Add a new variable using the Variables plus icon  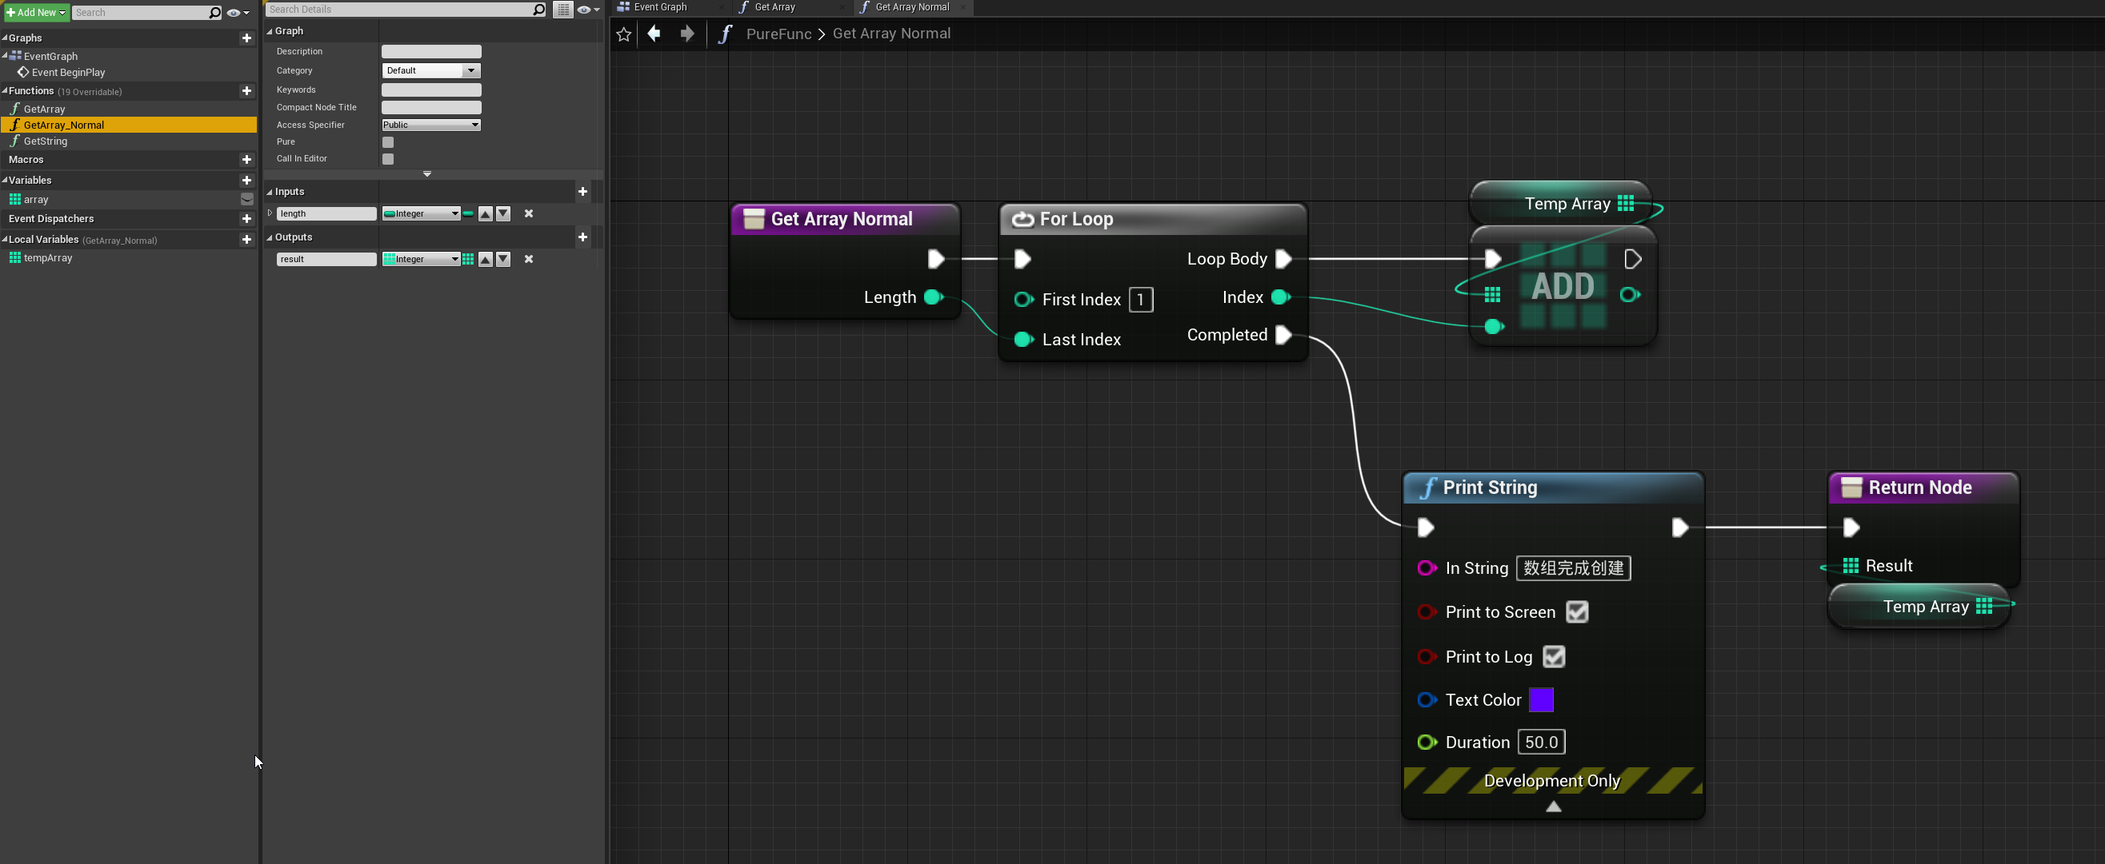[246, 180]
